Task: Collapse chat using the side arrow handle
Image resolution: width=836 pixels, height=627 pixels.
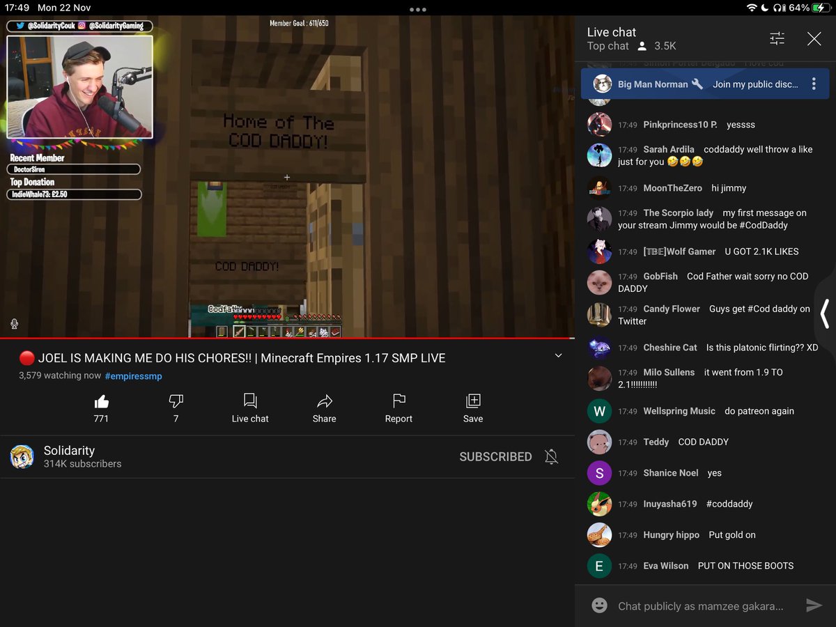Action: click(x=826, y=313)
